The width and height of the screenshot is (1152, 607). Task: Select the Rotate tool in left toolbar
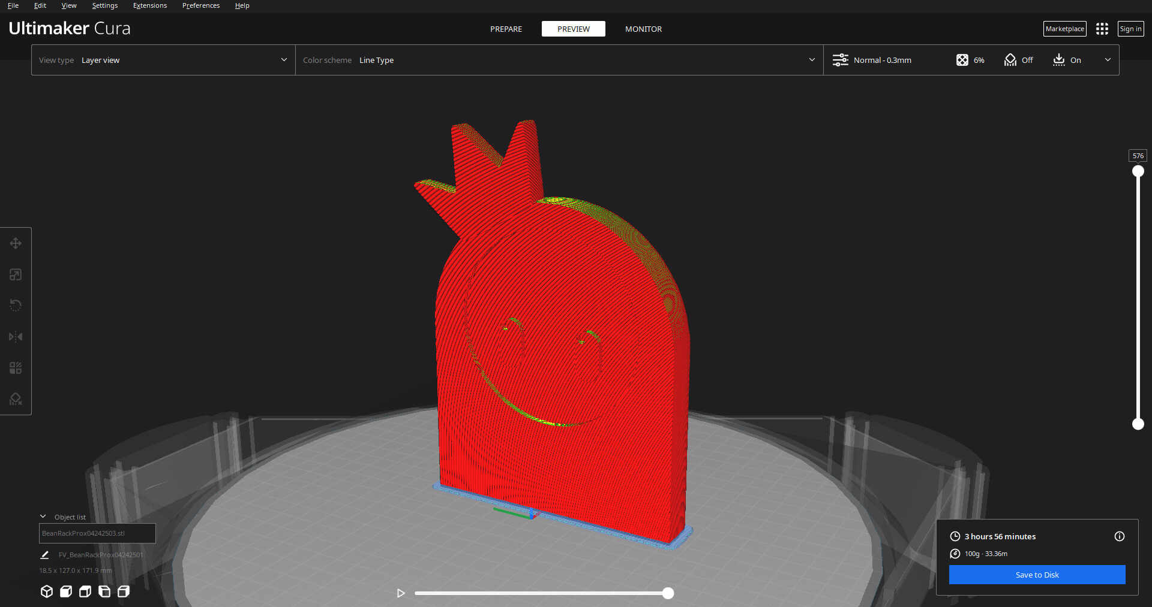point(16,306)
